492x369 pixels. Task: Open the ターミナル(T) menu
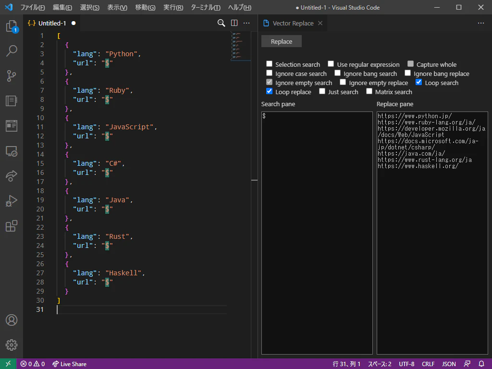point(206,7)
